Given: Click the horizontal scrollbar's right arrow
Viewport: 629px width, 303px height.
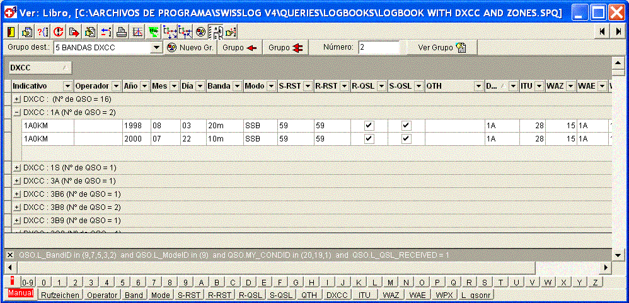Looking at the screenshot, I should click(x=607, y=268).
